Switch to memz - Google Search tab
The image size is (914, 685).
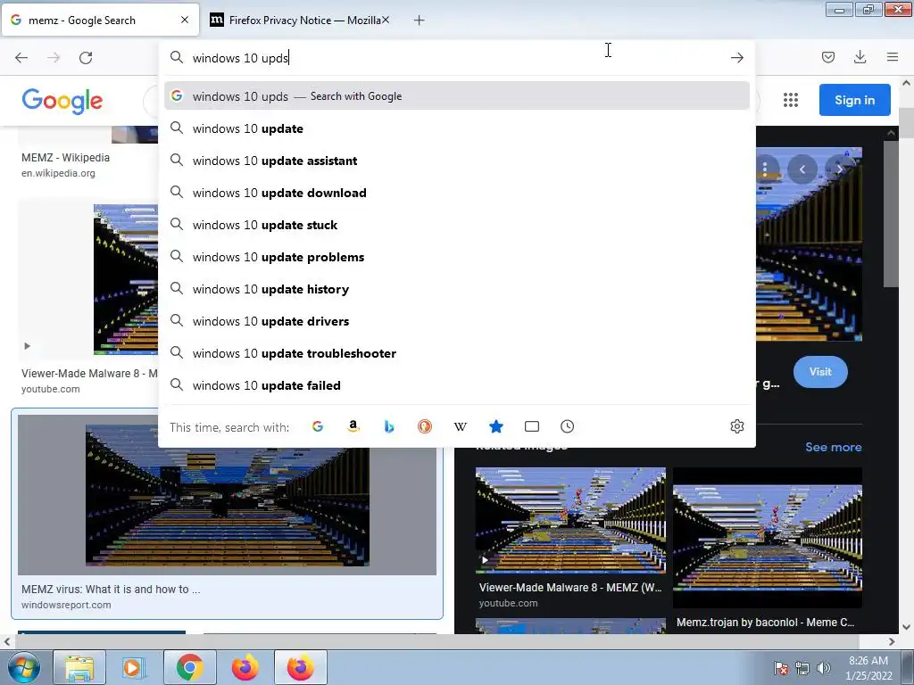click(x=100, y=21)
